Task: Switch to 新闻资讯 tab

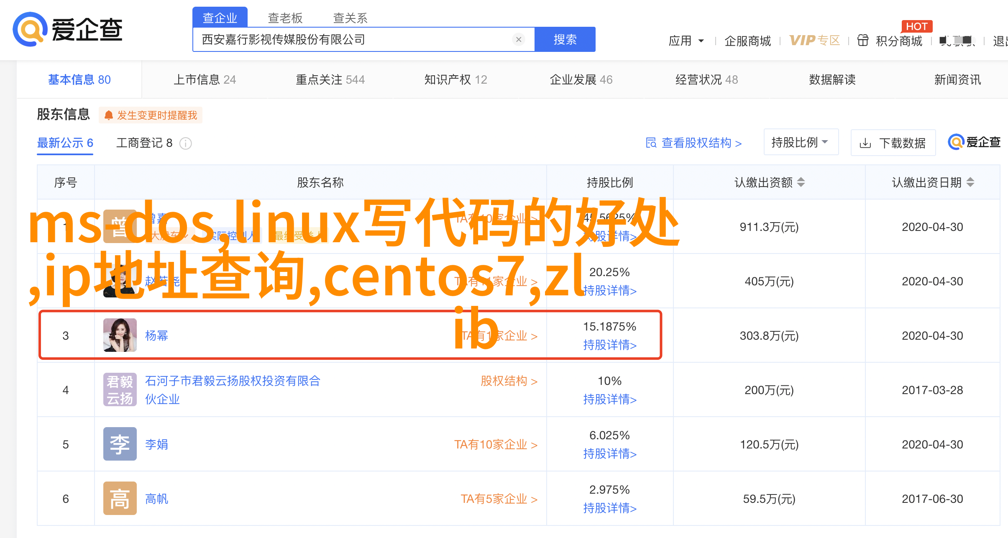Action: 958,79
